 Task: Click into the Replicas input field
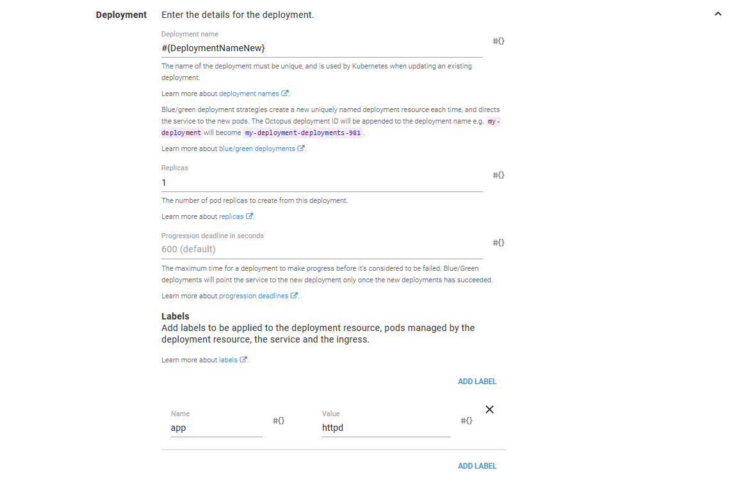[322, 182]
